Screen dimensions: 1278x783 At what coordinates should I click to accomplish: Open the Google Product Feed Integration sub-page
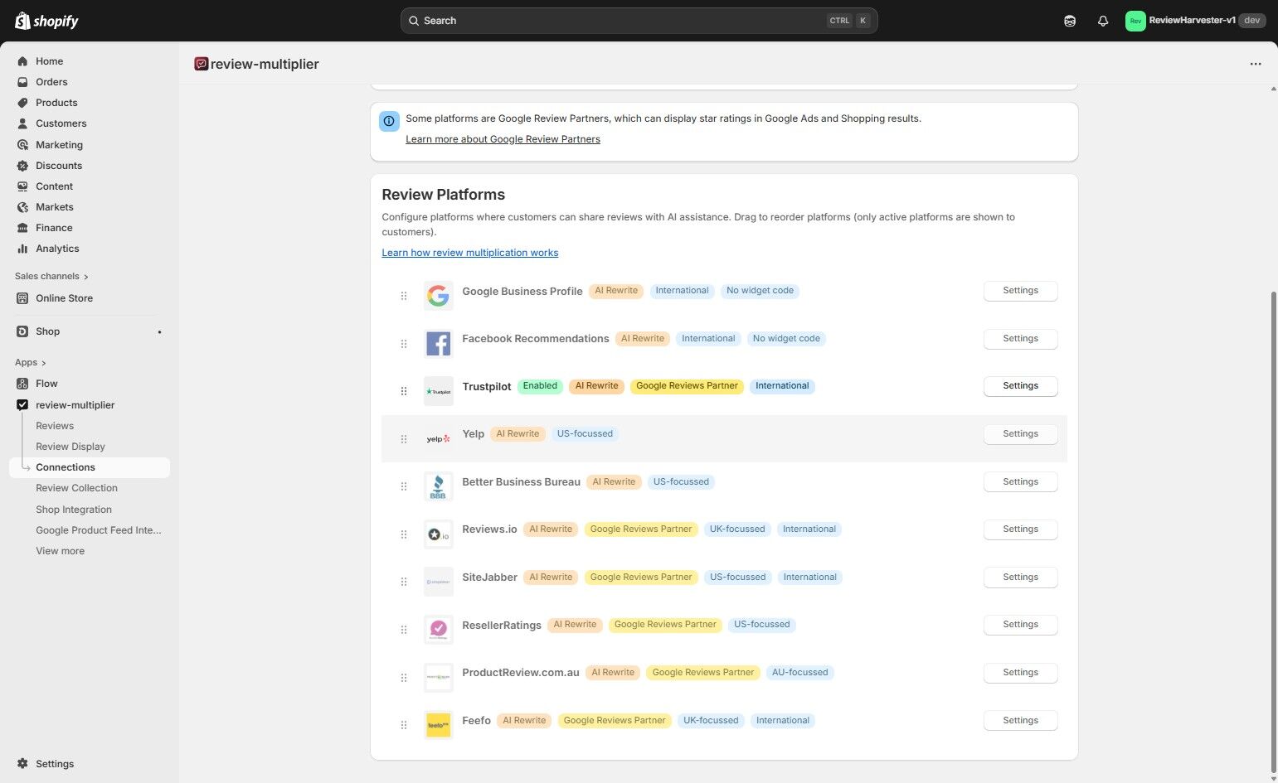[x=99, y=530]
